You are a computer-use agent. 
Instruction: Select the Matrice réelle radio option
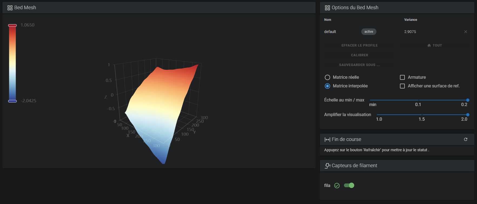[x=327, y=77]
